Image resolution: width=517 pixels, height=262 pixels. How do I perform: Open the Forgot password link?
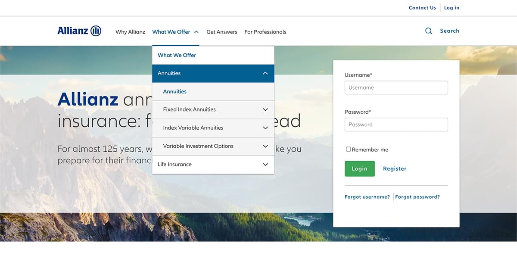(x=417, y=197)
